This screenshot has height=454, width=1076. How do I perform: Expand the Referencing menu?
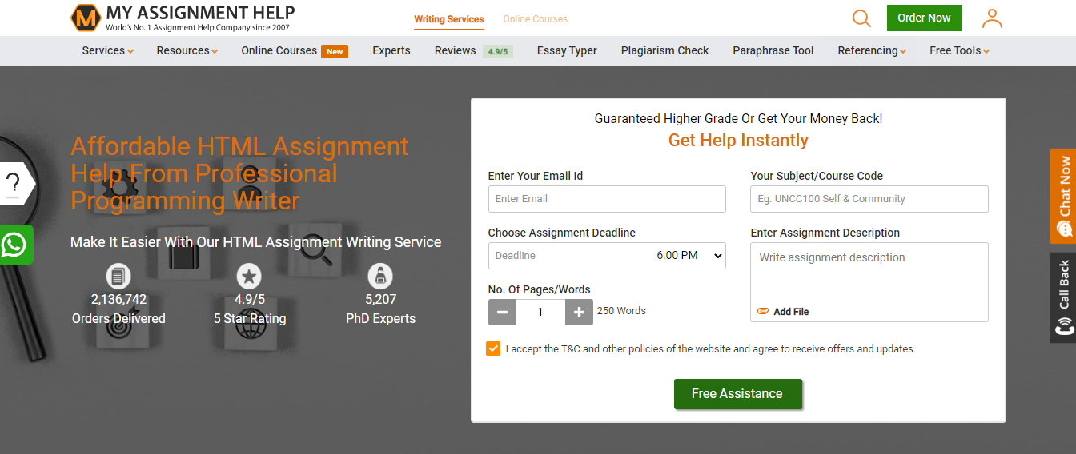click(x=872, y=50)
